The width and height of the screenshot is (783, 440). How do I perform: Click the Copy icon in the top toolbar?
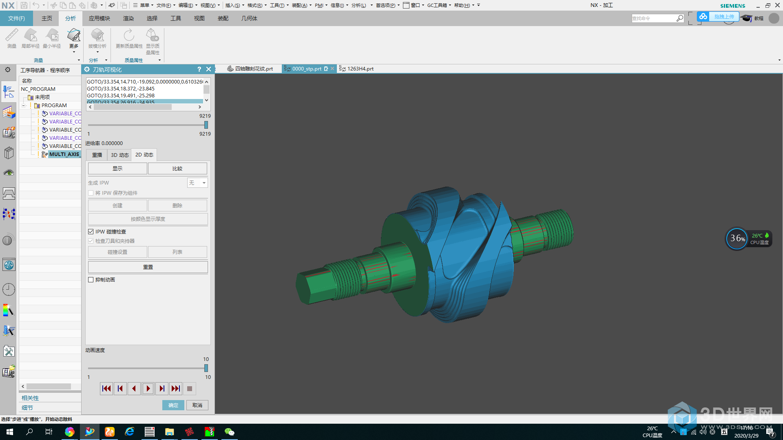(63, 5)
